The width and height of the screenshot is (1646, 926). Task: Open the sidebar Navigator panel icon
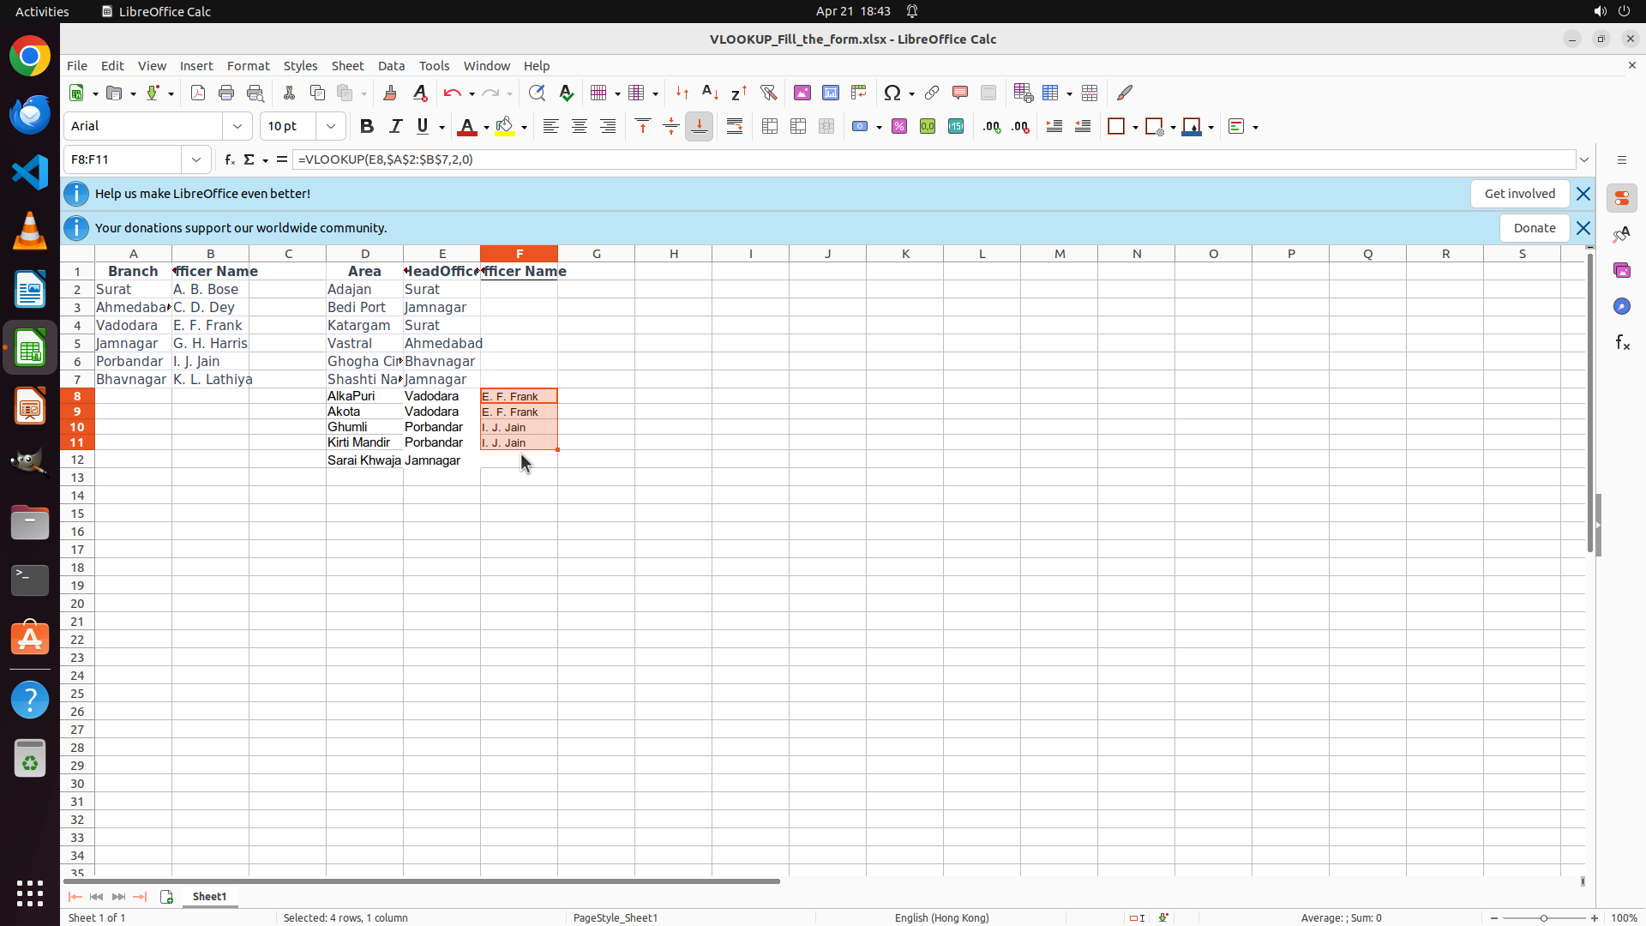(1621, 306)
